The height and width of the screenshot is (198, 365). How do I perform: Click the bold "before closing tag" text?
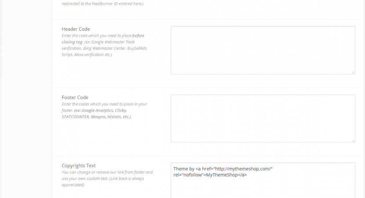pos(103,39)
